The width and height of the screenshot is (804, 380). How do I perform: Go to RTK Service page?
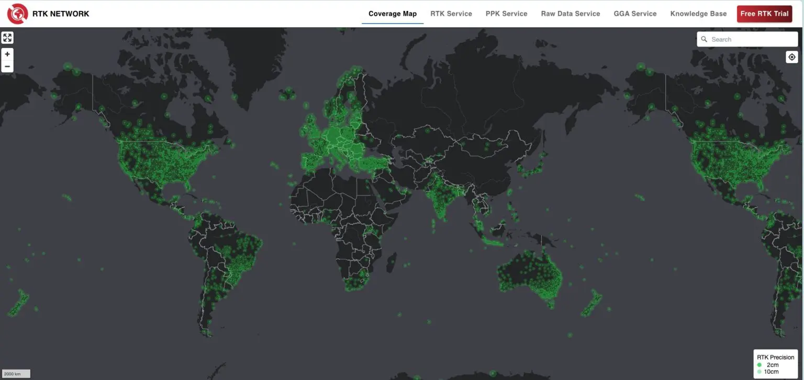(451, 14)
